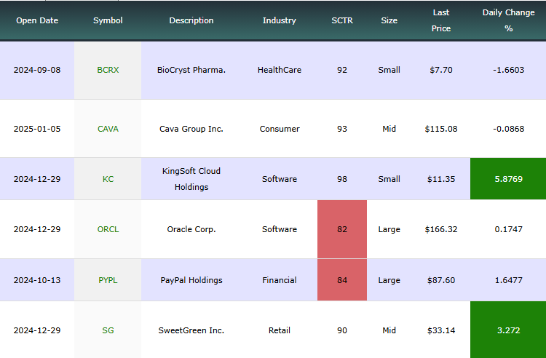Click the red SCTR 84 cell
This screenshot has width=546, height=358.
tap(342, 279)
